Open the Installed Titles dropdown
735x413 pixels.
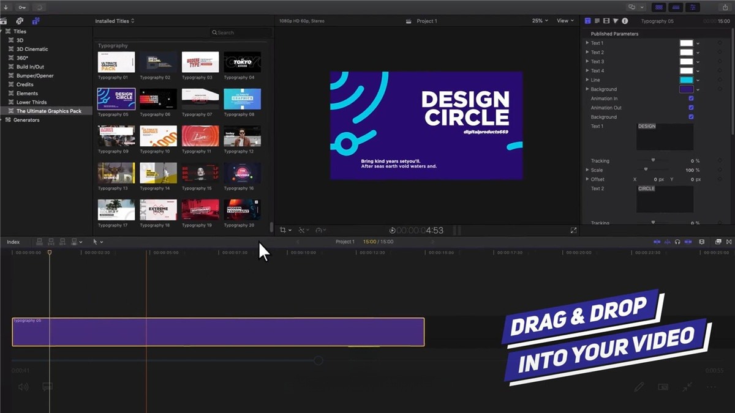(x=115, y=21)
